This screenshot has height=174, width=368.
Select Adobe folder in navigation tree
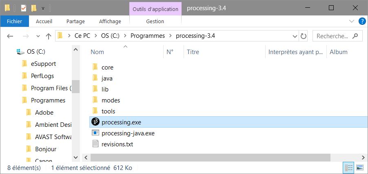click(x=44, y=113)
